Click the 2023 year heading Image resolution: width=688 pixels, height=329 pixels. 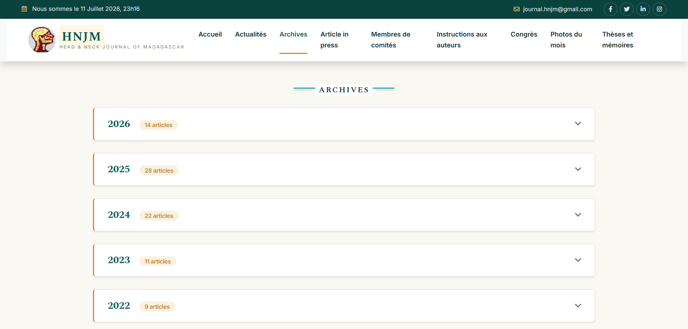click(x=119, y=260)
